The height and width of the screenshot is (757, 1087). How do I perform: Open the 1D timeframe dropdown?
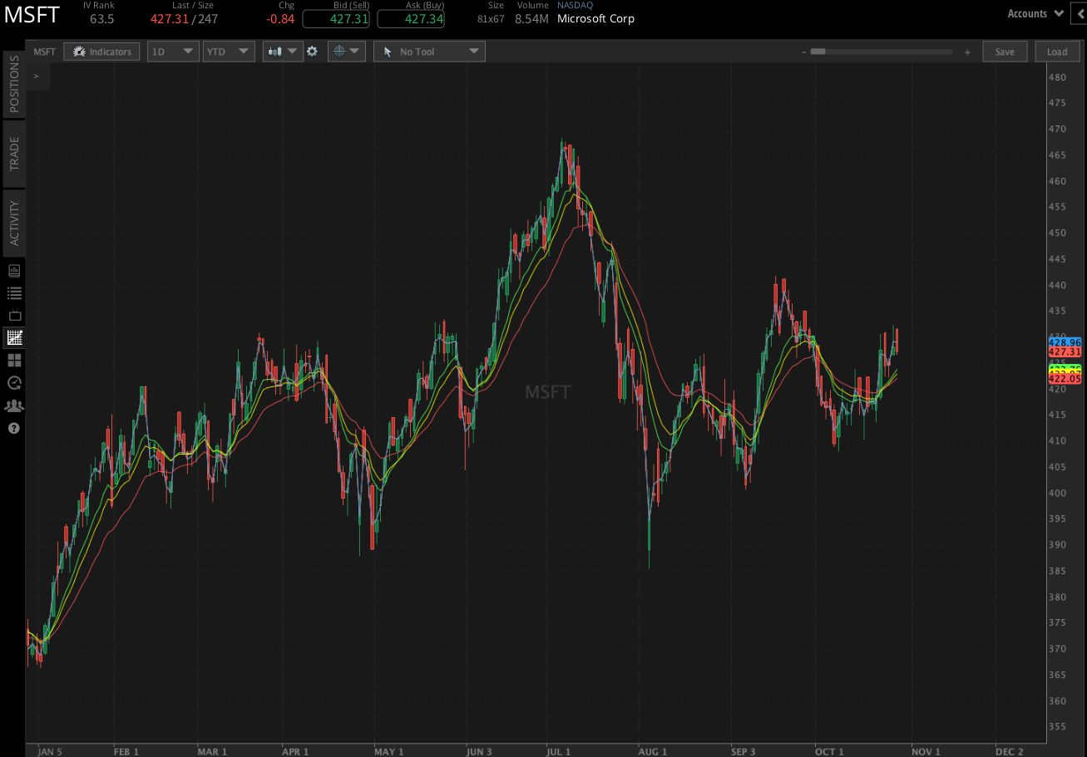[x=172, y=51]
